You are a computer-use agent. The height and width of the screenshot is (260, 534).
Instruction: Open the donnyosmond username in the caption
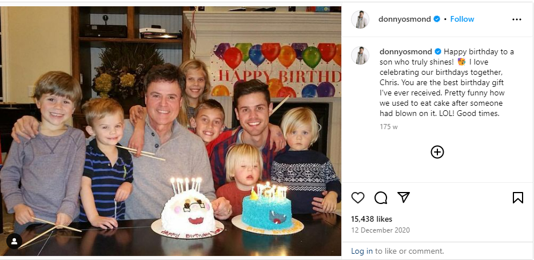[x=406, y=52]
